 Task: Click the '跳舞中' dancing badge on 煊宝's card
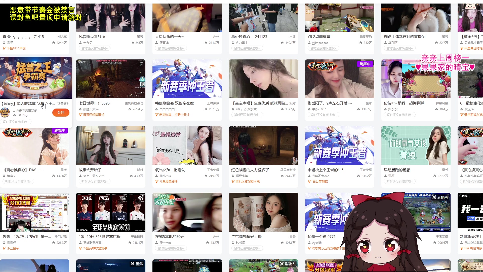(x=60, y=131)
